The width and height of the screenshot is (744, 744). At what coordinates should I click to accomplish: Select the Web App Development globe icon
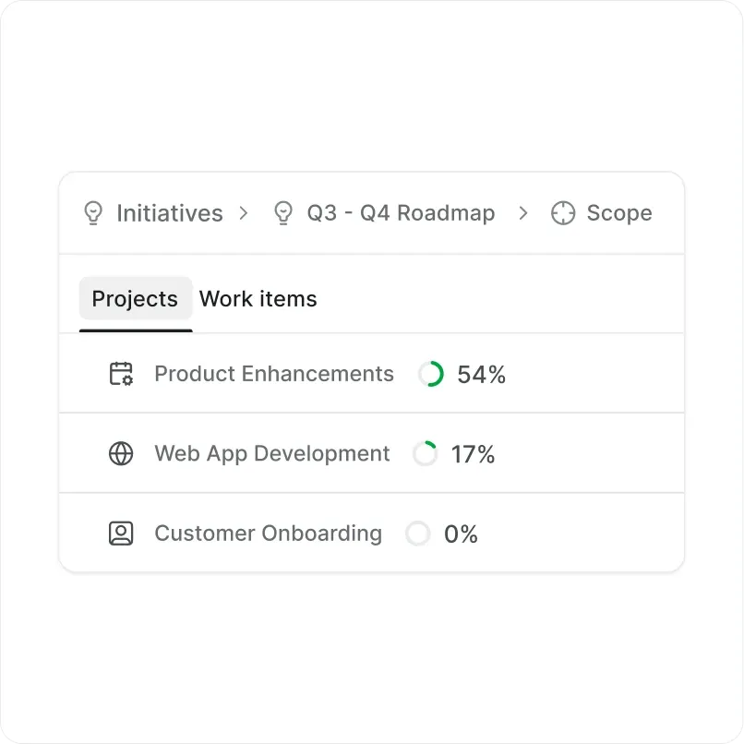[x=121, y=453]
